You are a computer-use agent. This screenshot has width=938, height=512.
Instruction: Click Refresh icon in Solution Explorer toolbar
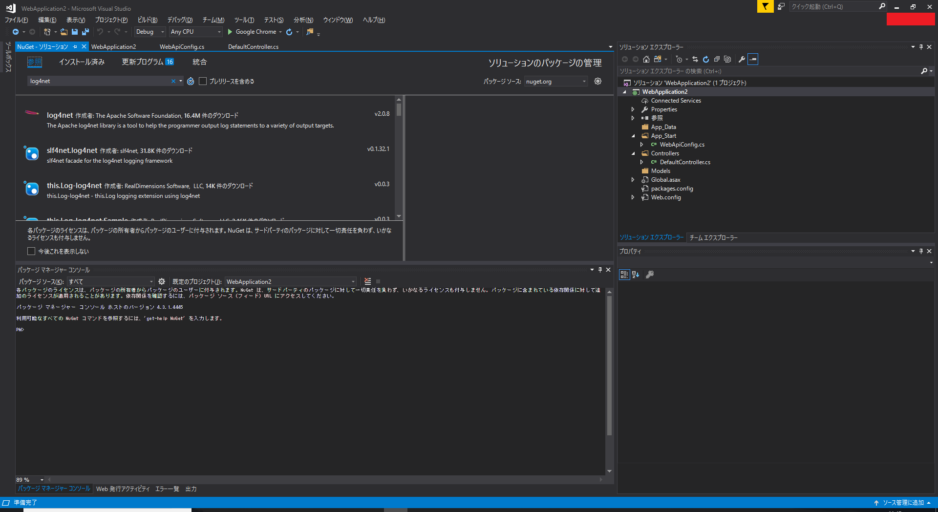click(706, 59)
